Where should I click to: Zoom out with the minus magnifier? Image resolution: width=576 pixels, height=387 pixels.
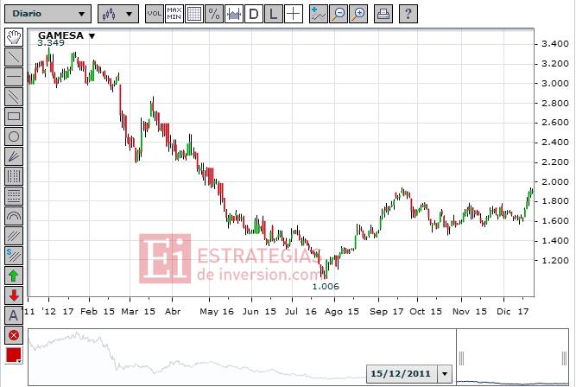pyautogui.click(x=339, y=14)
